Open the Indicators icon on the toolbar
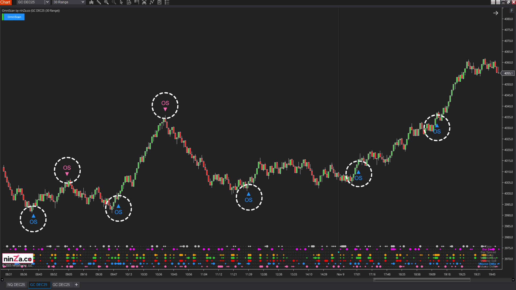Viewport: 516px width, 290px height. 144,2
